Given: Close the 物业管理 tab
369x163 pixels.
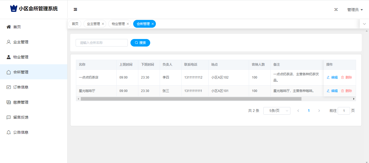Looking at the screenshot, I should coord(128,24).
